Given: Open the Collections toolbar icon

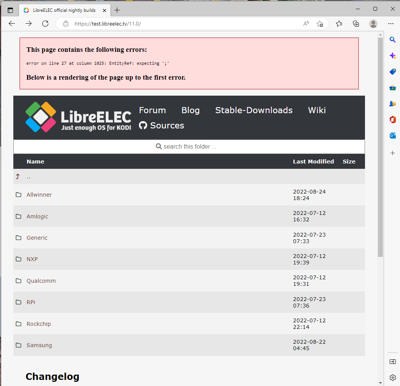Looking at the screenshot, I should click(x=356, y=24).
